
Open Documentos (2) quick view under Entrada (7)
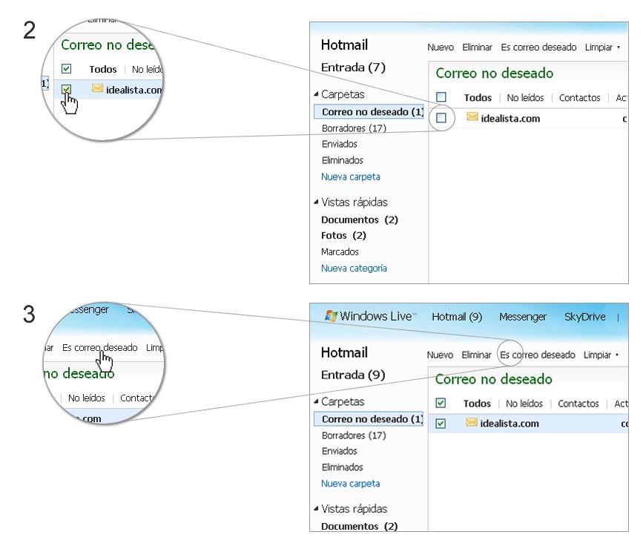360,220
